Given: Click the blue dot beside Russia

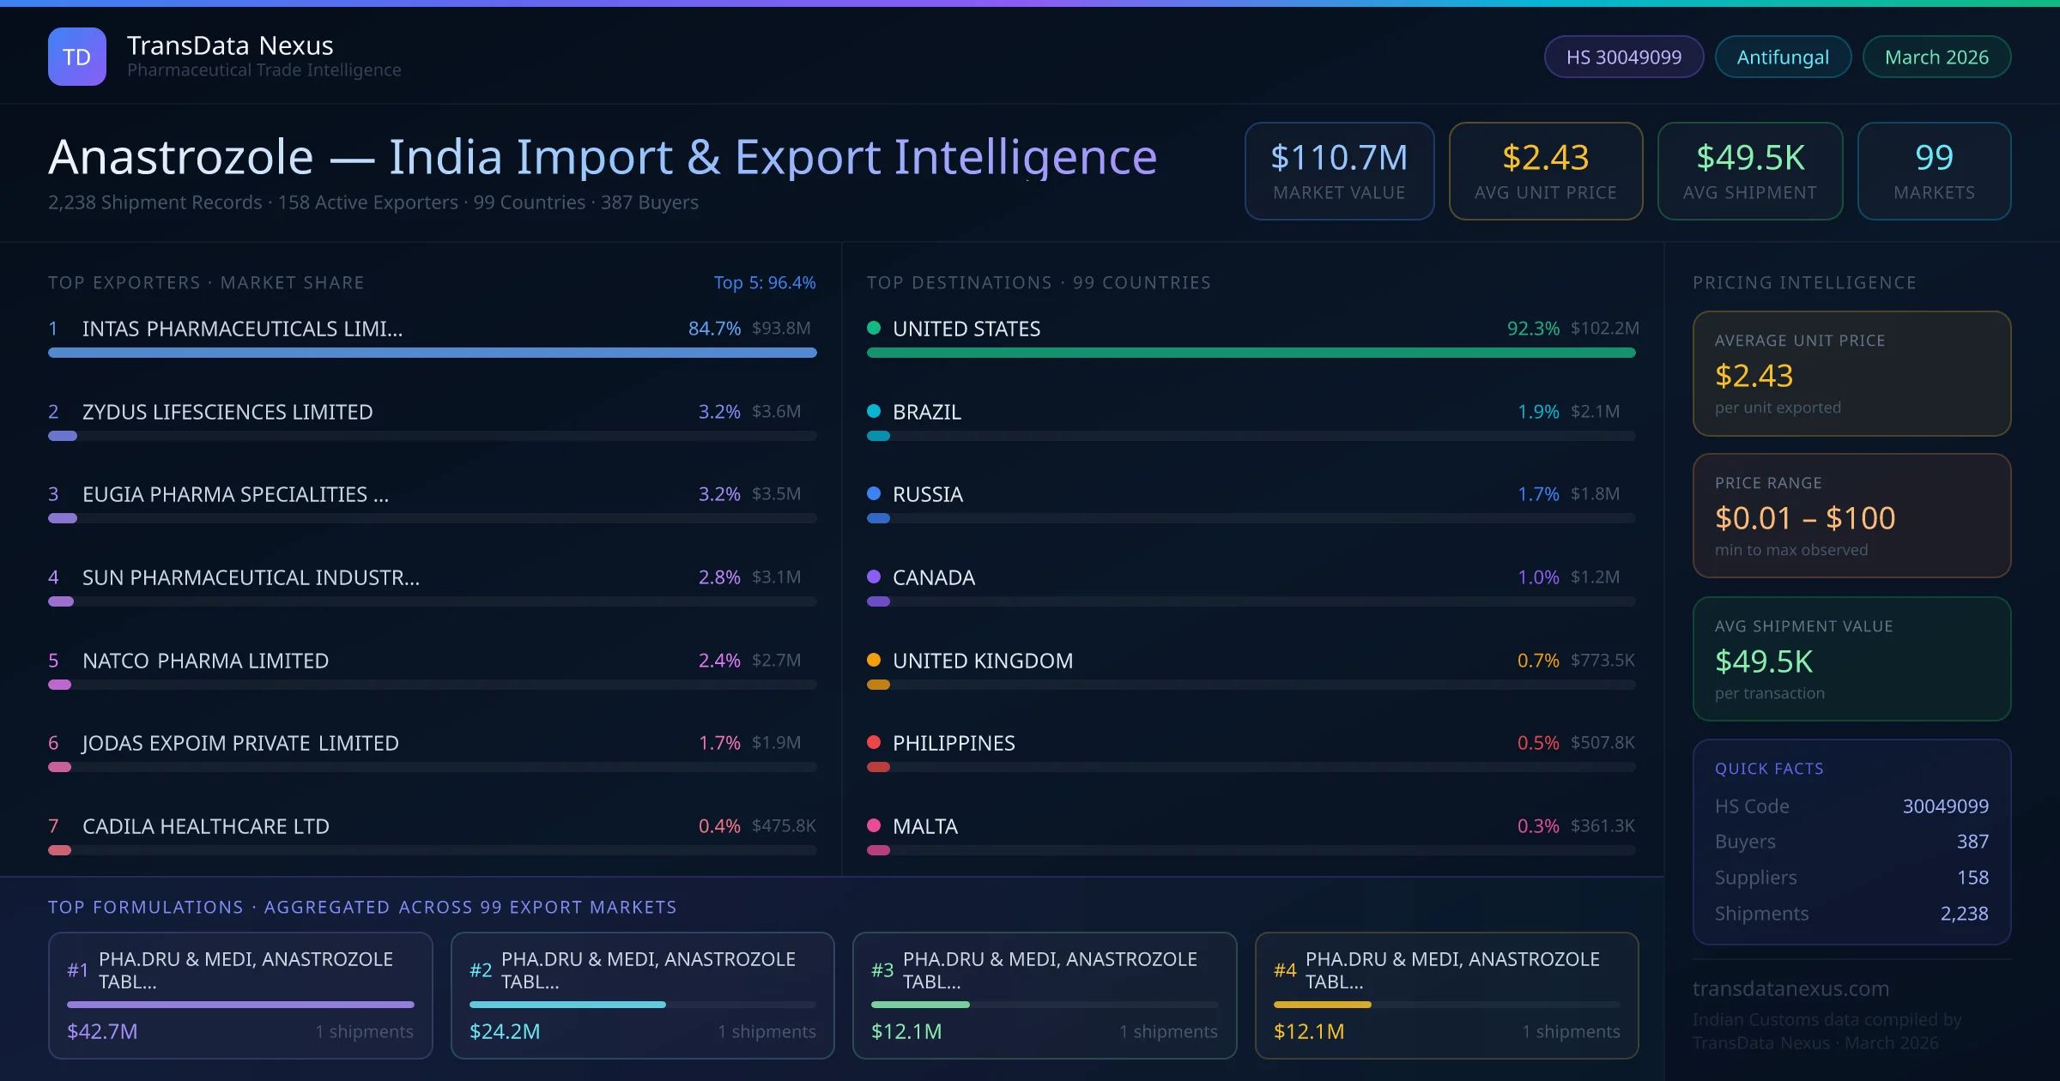Looking at the screenshot, I should [874, 493].
